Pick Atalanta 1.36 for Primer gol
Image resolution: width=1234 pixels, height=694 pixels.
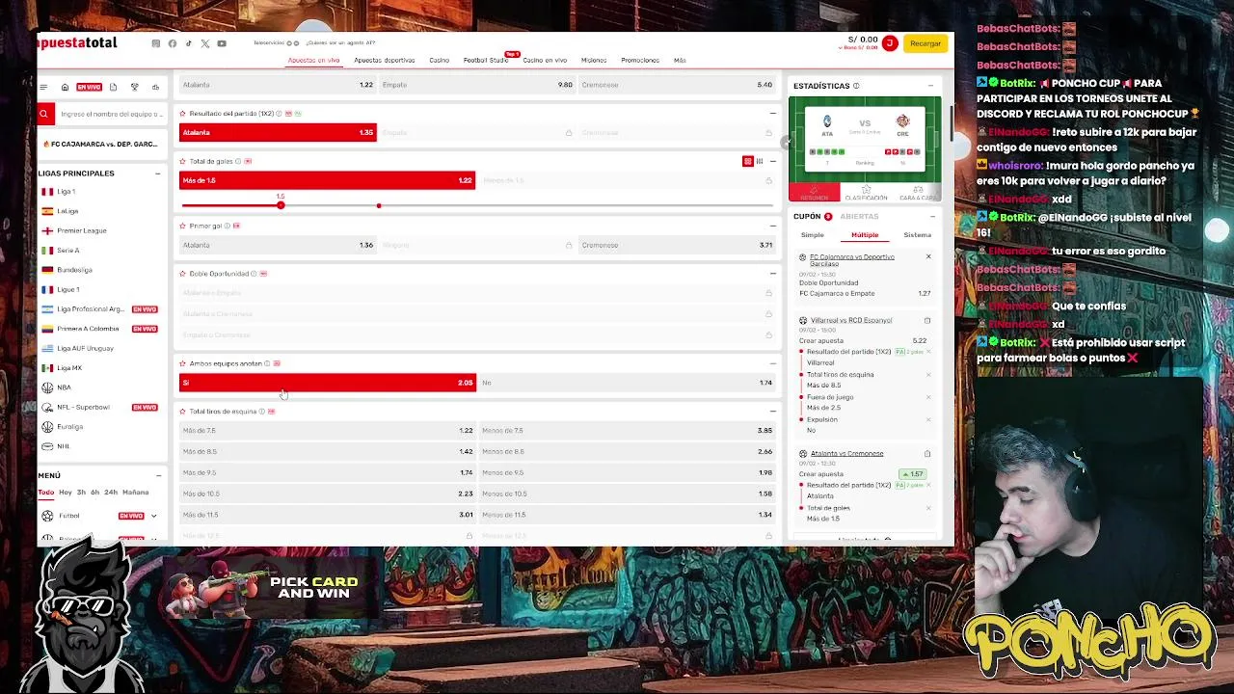click(278, 245)
